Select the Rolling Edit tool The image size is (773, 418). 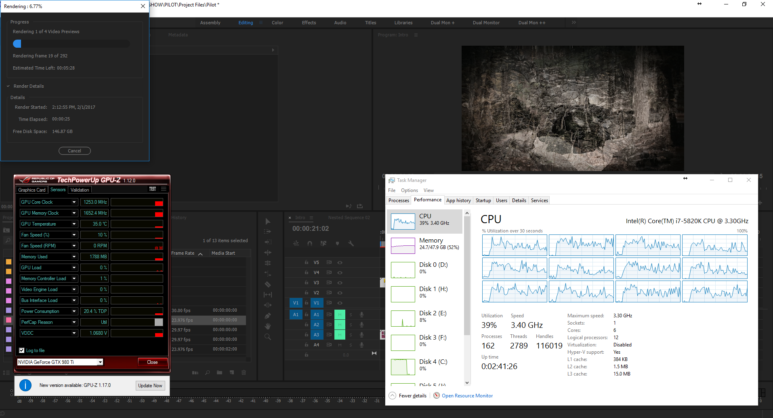(x=268, y=263)
